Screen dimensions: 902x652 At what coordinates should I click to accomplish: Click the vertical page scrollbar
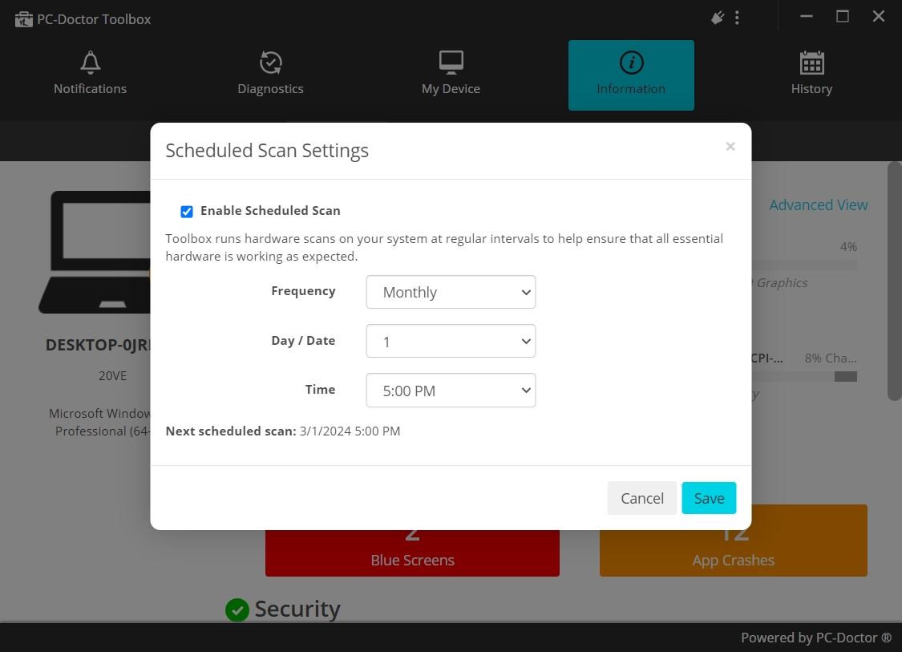pyautogui.click(x=894, y=281)
